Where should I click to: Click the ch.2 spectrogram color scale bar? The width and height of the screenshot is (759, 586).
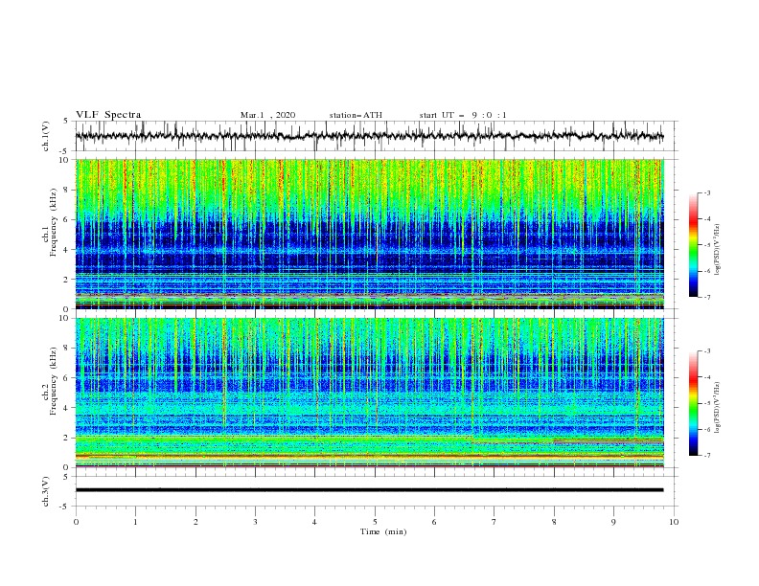(x=693, y=403)
